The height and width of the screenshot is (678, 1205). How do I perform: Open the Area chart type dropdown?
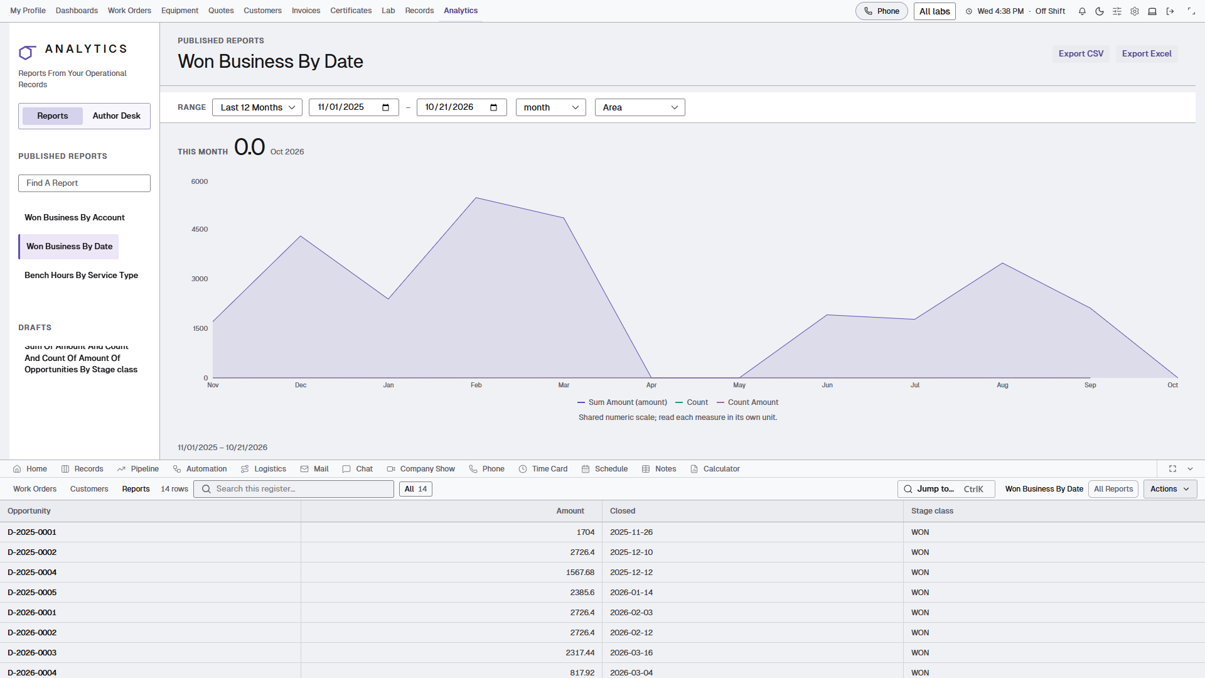pyautogui.click(x=640, y=107)
